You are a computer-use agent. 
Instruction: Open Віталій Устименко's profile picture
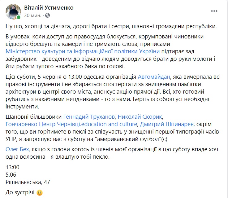[x=13, y=12]
